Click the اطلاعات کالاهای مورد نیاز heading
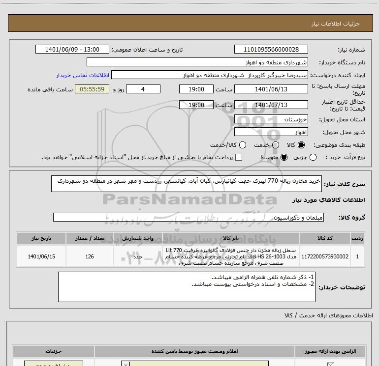 tap(328, 200)
